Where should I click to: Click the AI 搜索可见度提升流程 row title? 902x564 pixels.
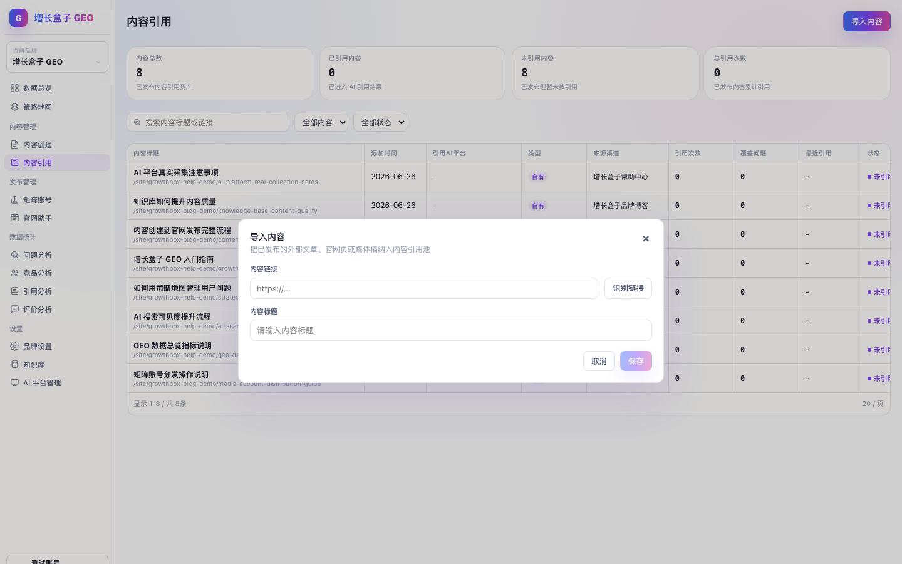(x=172, y=316)
